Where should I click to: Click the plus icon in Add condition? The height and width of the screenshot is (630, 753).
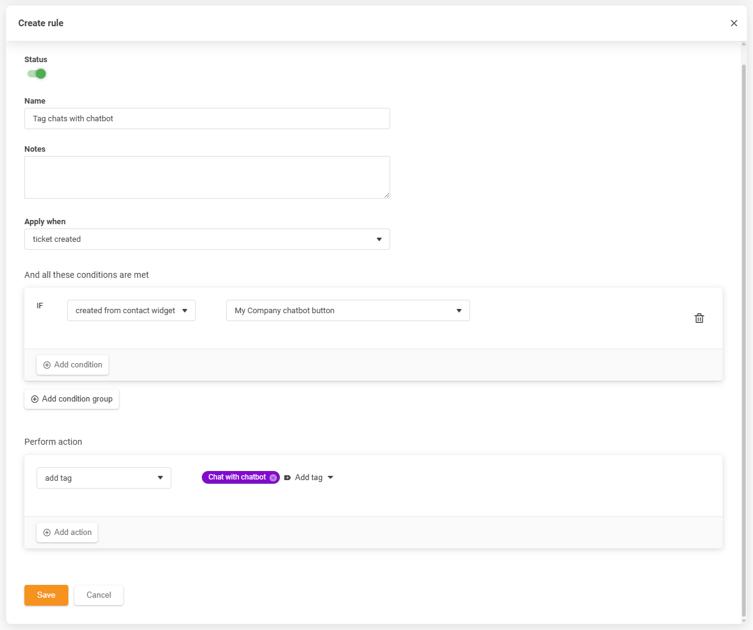pos(47,365)
